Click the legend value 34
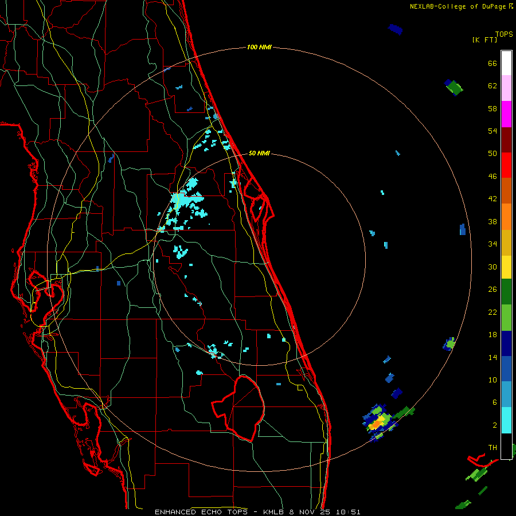Viewport: 516px width, 516px height. 492,244
